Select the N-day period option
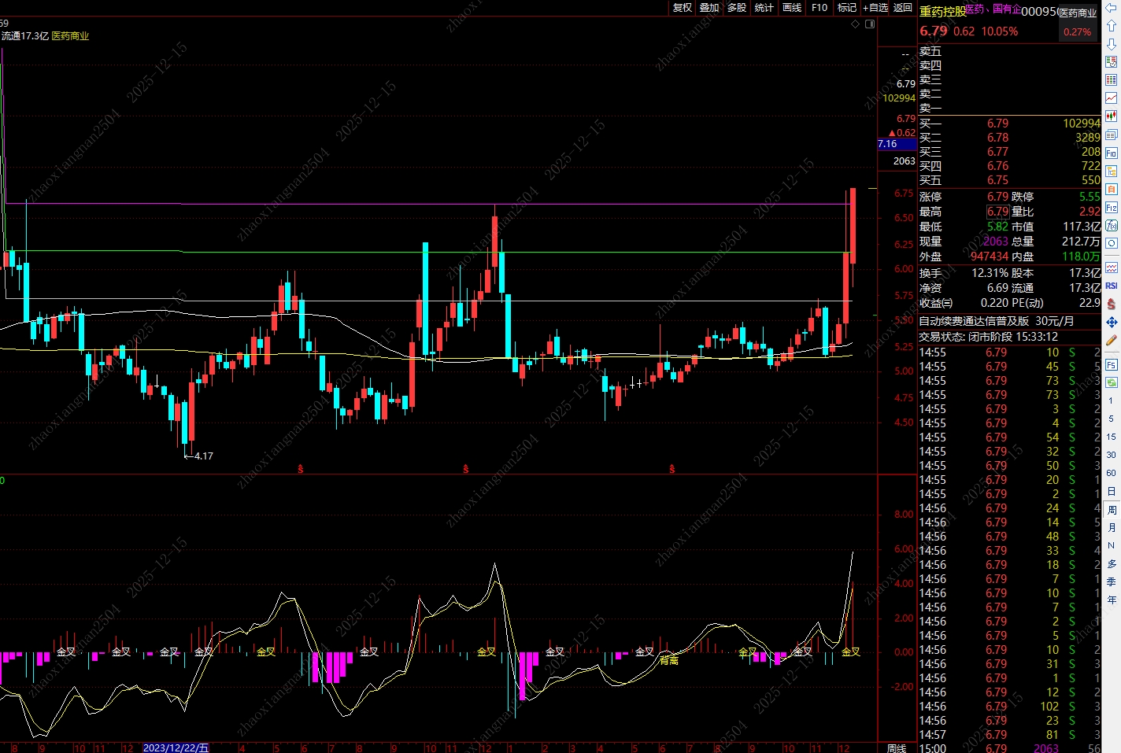The width and height of the screenshot is (1121, 753). point(1111,545)
